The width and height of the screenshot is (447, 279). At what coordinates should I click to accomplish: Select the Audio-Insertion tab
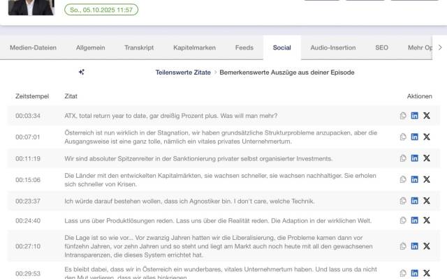pyautogui.click(x=333, y=47)
